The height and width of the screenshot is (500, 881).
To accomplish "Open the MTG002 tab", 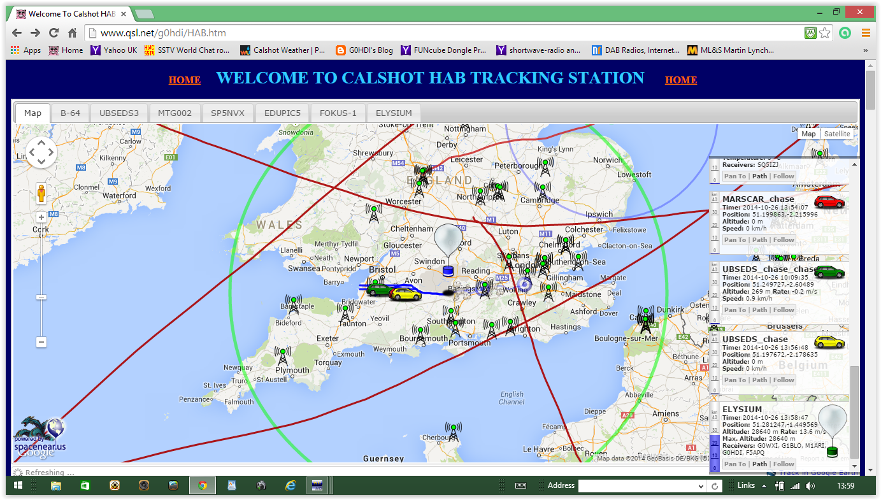I will [175, 113].
